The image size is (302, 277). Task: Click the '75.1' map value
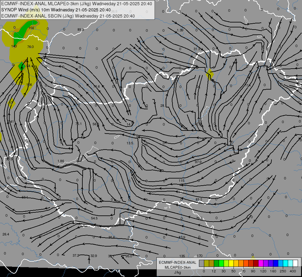coord(78,124)
